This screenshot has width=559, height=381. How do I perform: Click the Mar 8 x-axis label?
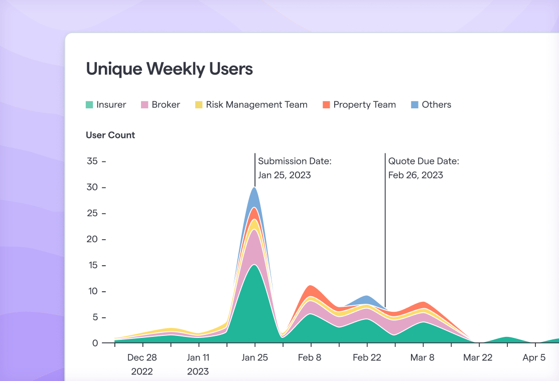(423, 357)
